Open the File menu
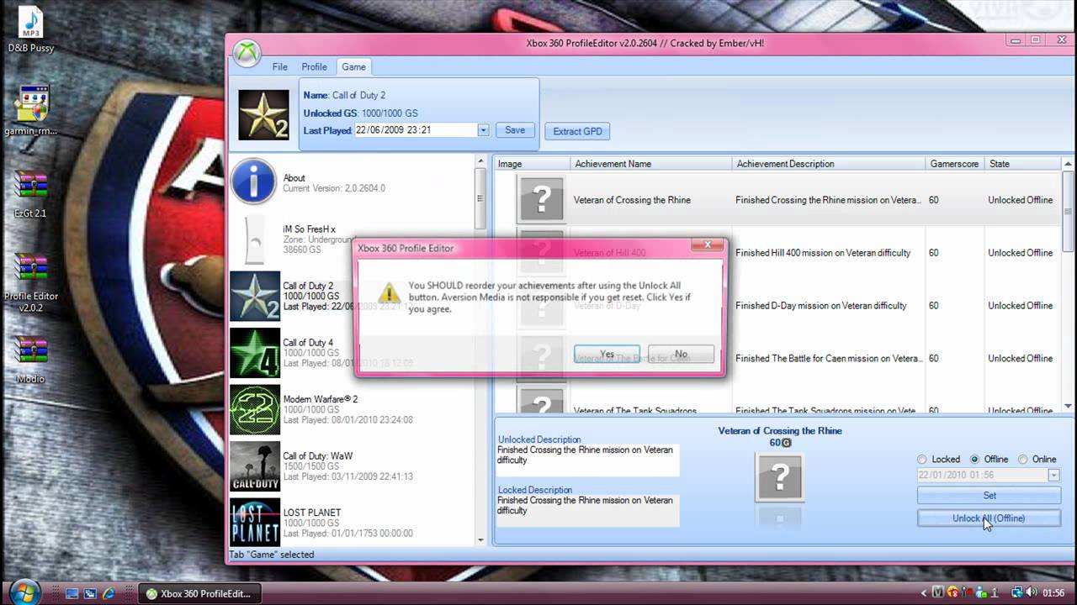1077x605 pixels. [x=280, y=67]
